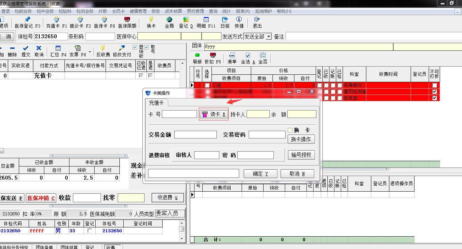Click the 换卡操作 button

click(x=301, y=139)
